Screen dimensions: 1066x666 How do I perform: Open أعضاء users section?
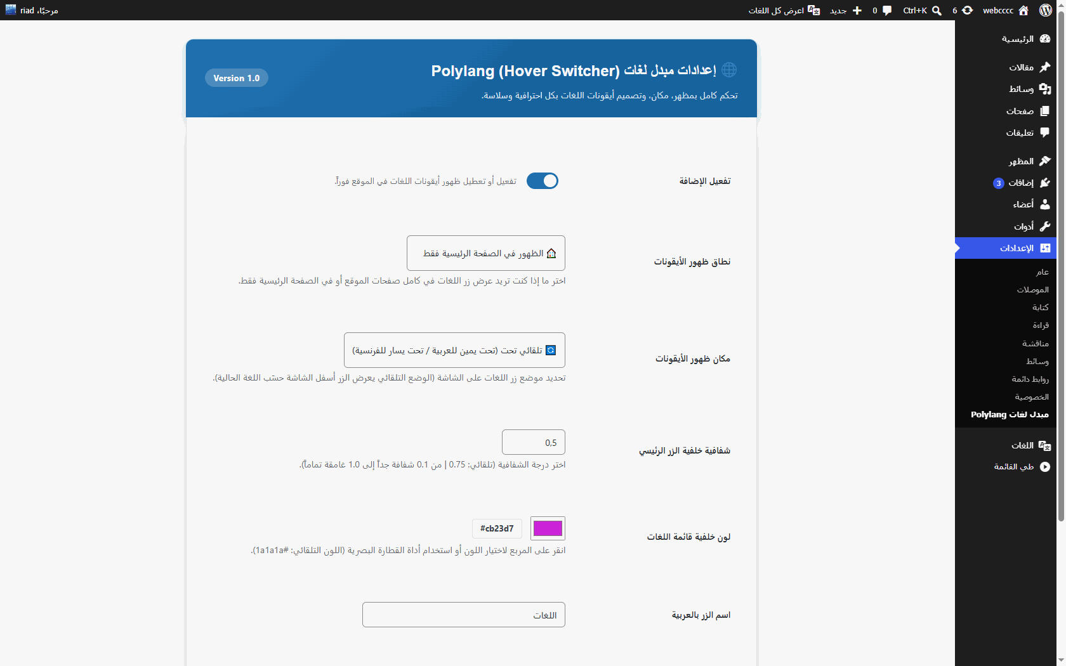point(1006,204)
